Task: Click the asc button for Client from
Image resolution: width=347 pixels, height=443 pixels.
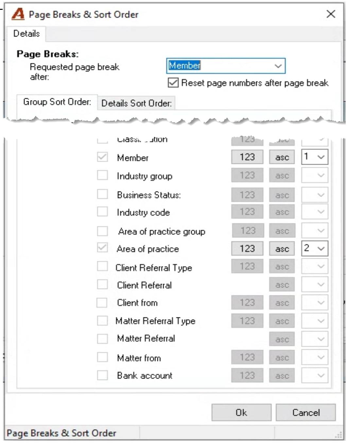Action: pos(282,303)
